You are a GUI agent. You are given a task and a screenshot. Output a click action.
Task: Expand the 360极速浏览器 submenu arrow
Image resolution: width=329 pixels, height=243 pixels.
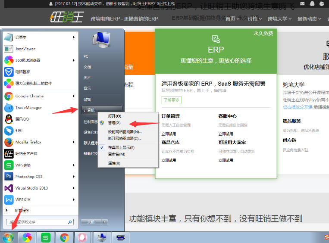74,60
